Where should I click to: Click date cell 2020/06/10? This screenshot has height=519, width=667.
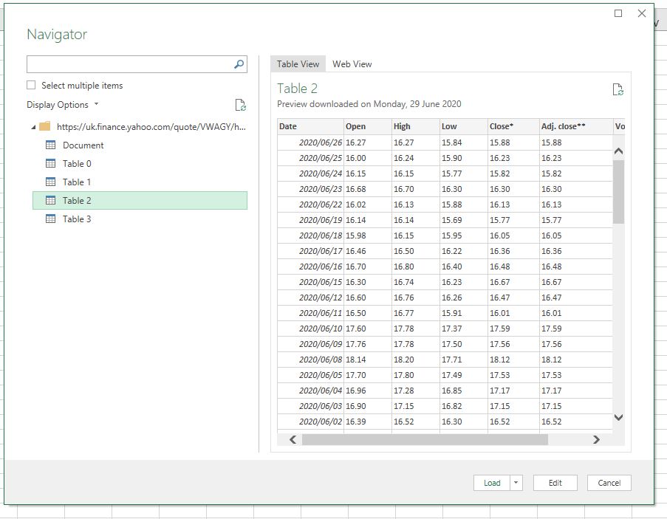310,329
